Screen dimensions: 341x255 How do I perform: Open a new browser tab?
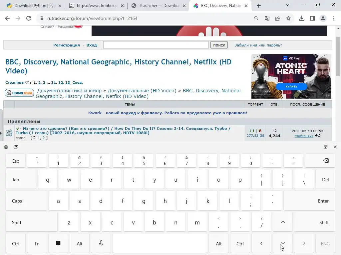tap(258, 6)
